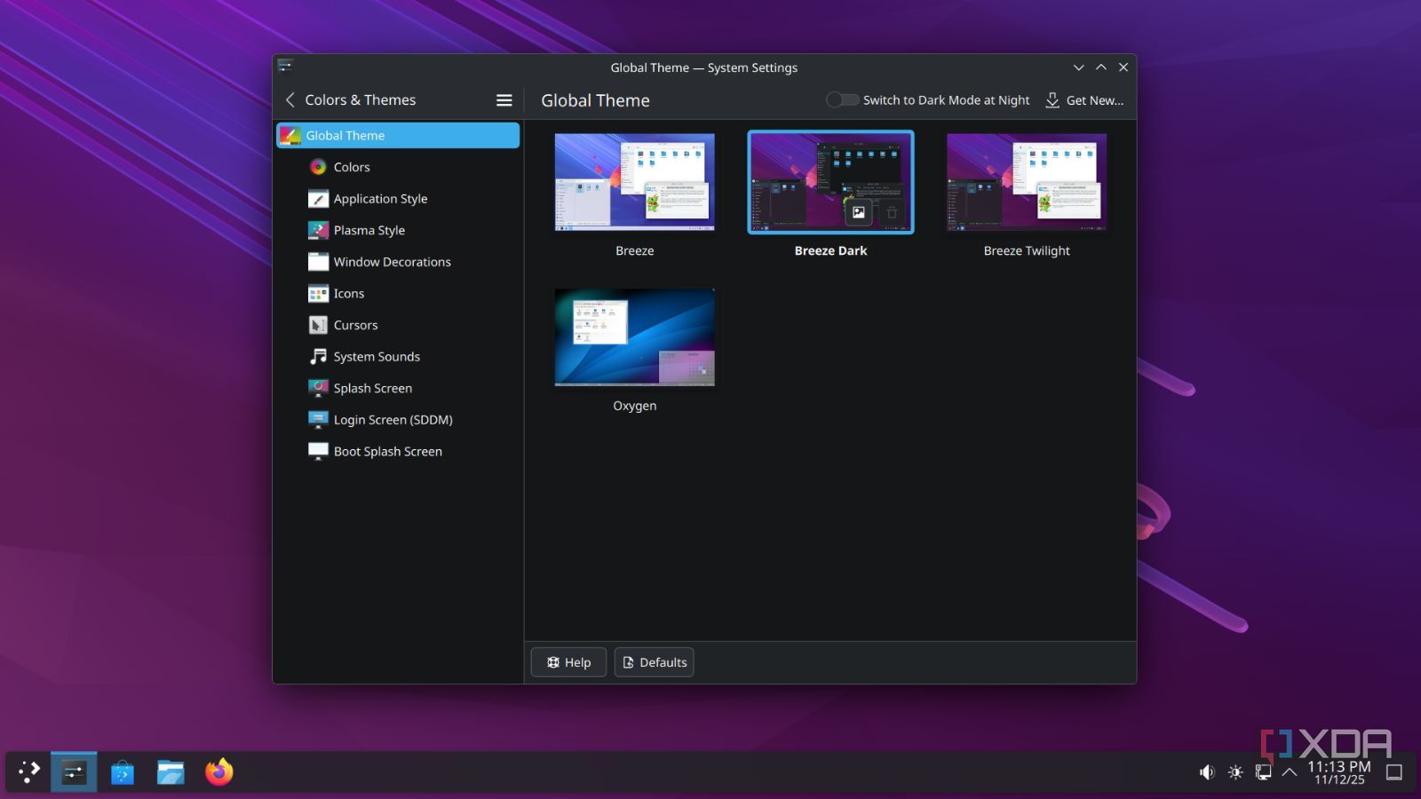Screen dimensions: 1421x799
Task: Expand hidden system tray icons
Action: tap(1290, 772)
